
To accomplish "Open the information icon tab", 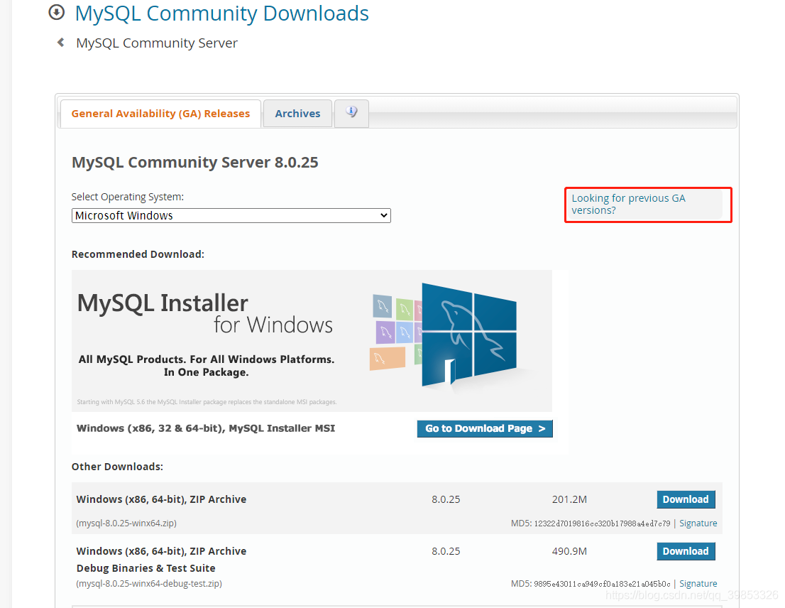I will click(351, 113).
